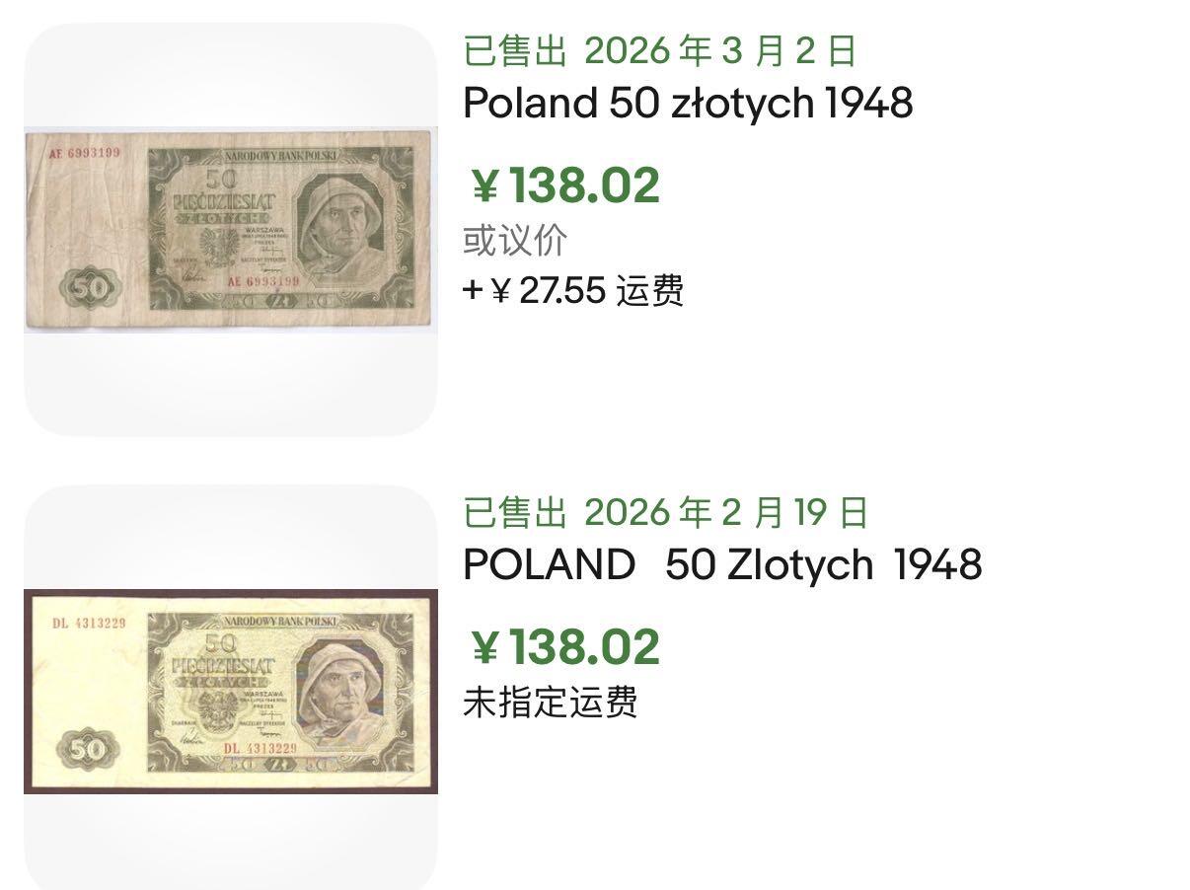The height and width of the screenshot is (890, 1190).
Task: Open the banknote thumbnail with serial AE 6993199
Action: (x=230, y=229)
